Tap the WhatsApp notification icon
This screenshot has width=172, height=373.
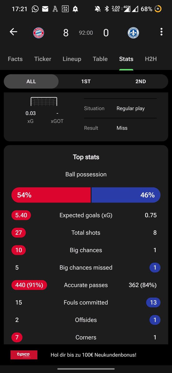(x=35, y=9)
